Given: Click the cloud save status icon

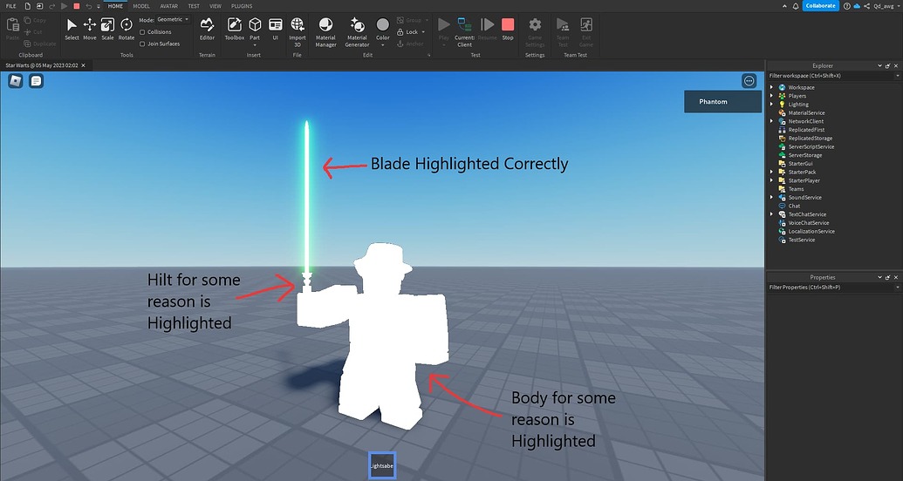Looking at the screenshot, I should tap(857, 6).
